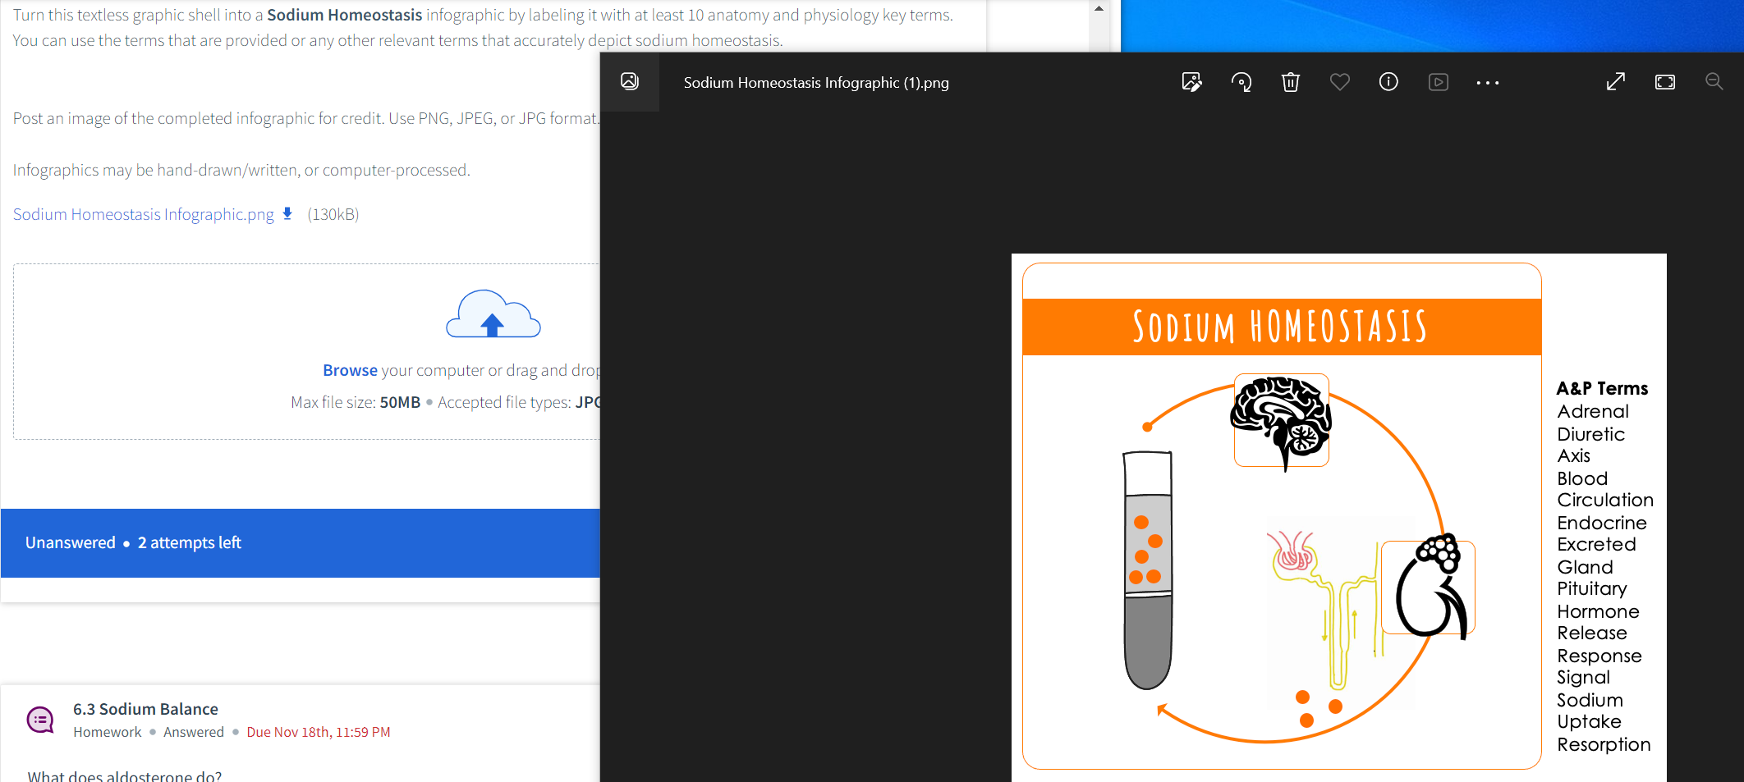Viewport: 1744px width, 782px height.
Task: Click Browse to select a file to upload
Action: 350,369
